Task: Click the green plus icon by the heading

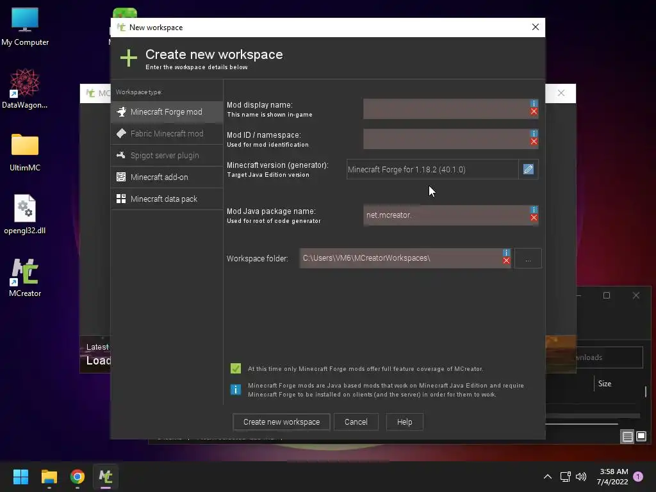Action: (128, 58)
